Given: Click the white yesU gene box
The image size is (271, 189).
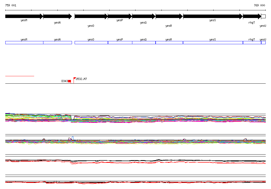Looking at the screenshot, I should click(263, 16).
